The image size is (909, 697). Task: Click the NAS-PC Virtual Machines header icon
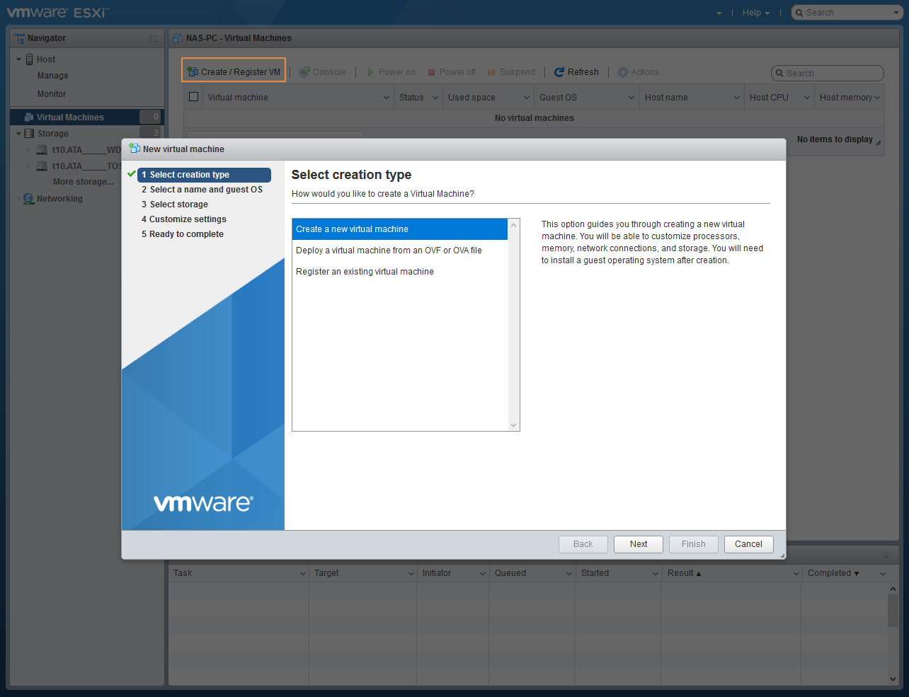178,38
